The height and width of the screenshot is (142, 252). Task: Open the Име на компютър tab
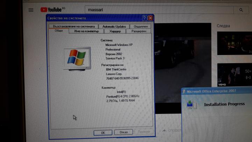click(86, 31)
